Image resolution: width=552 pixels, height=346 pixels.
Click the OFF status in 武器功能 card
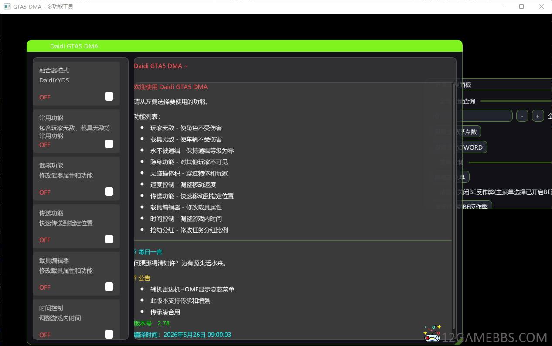click(x=45, y=192)
